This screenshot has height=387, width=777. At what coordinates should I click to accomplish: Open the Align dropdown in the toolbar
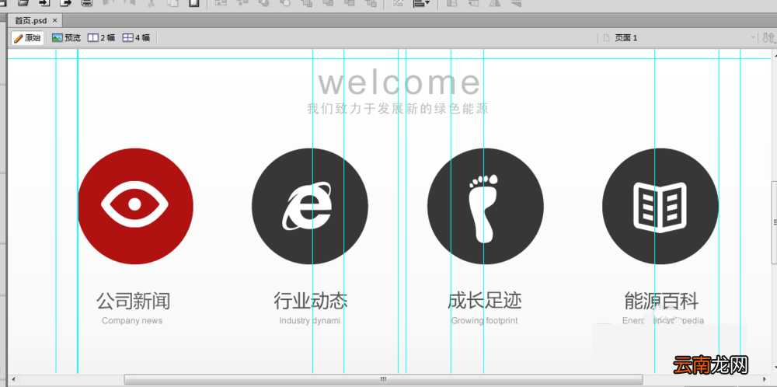pos(422,2)
